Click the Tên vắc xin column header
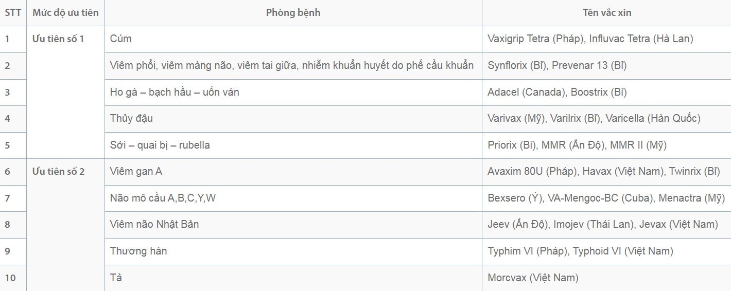The height and width of the screenshot is (291, 731). coord(606,13)
